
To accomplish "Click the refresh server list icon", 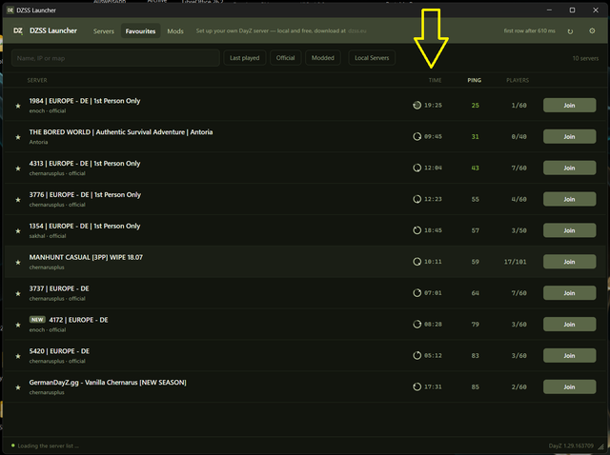I will [570, 31].
